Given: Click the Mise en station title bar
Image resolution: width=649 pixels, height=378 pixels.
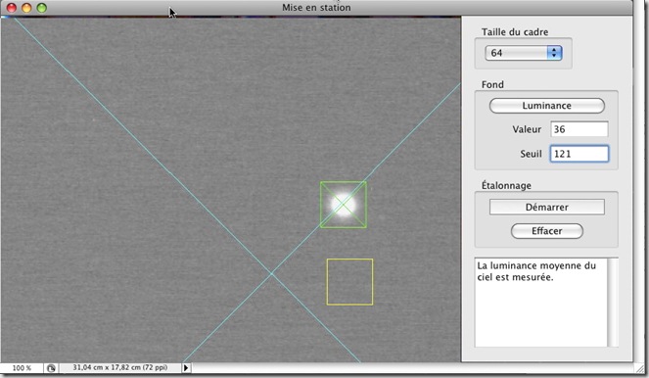Looking at the screenshot, I should tap(316, 8).
